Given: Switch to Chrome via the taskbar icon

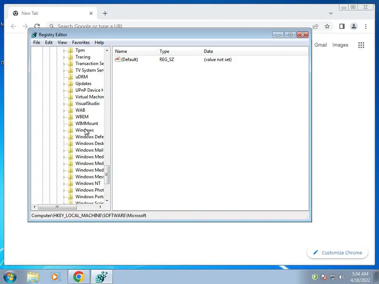Looking at the screenshot, I should pyautogui.click(x=78, y=277).
